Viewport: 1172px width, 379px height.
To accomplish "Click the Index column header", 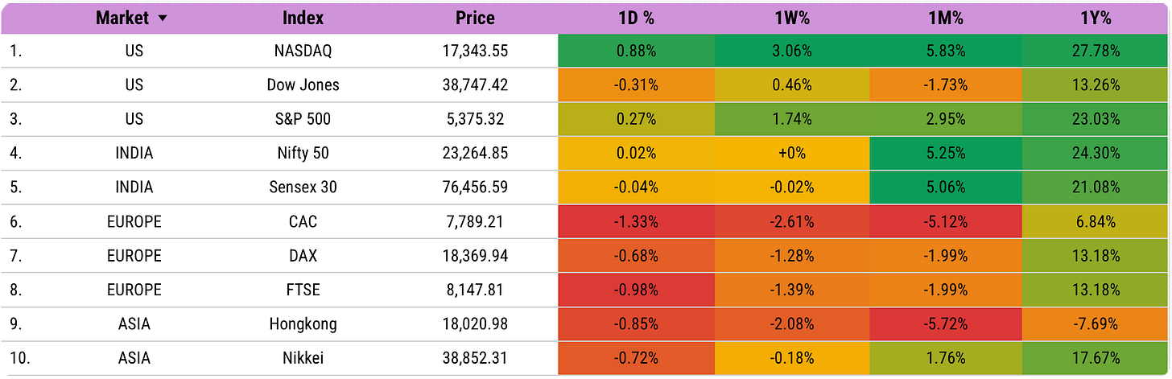I will (303, 18).
